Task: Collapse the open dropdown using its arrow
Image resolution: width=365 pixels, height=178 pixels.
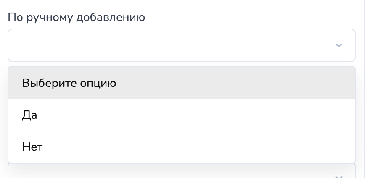Action: coord(339,45)
